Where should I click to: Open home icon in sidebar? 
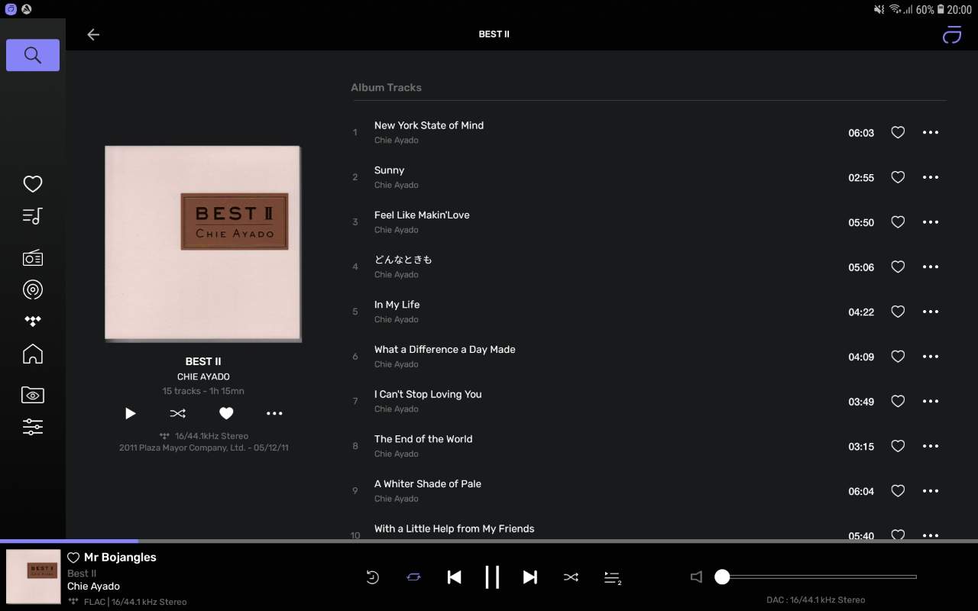pos(33,354)
